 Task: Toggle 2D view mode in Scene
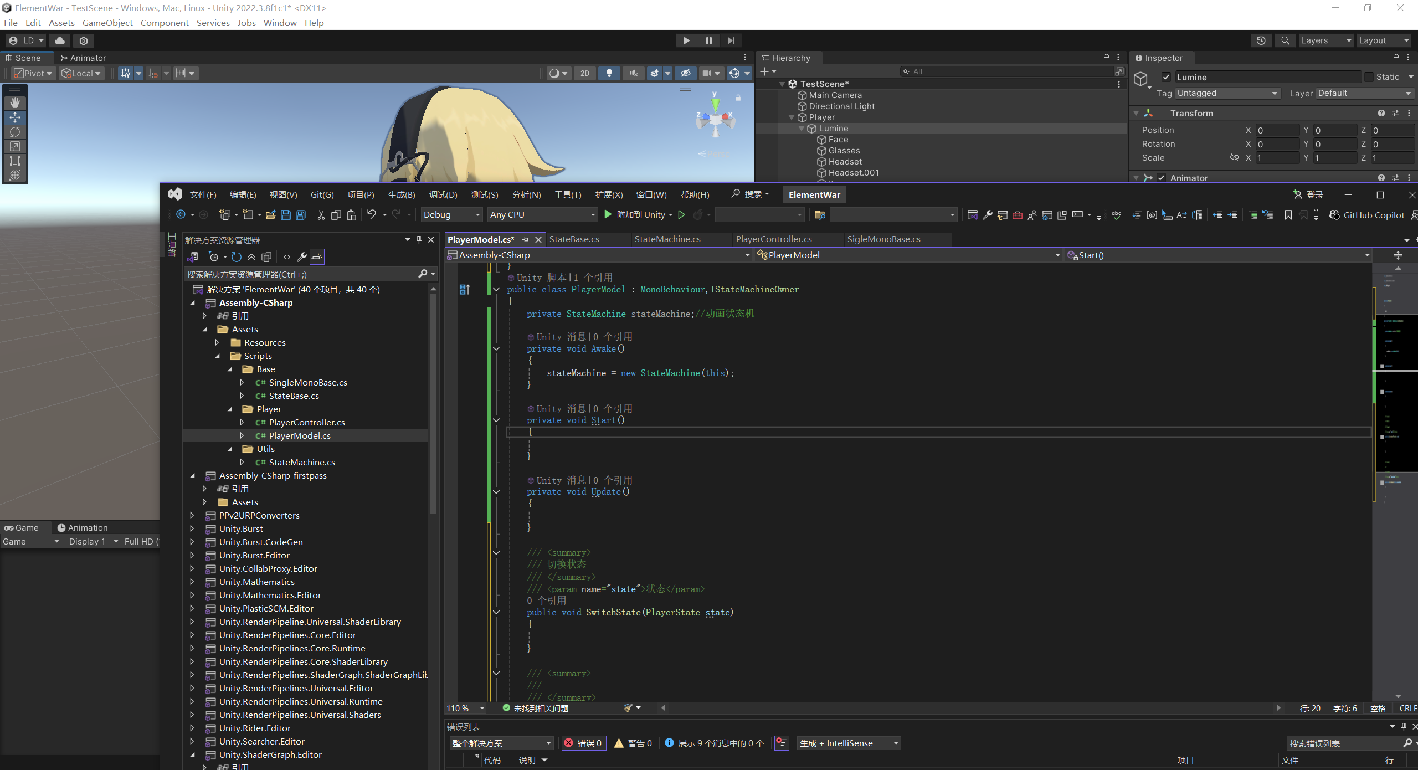[585, 73]
